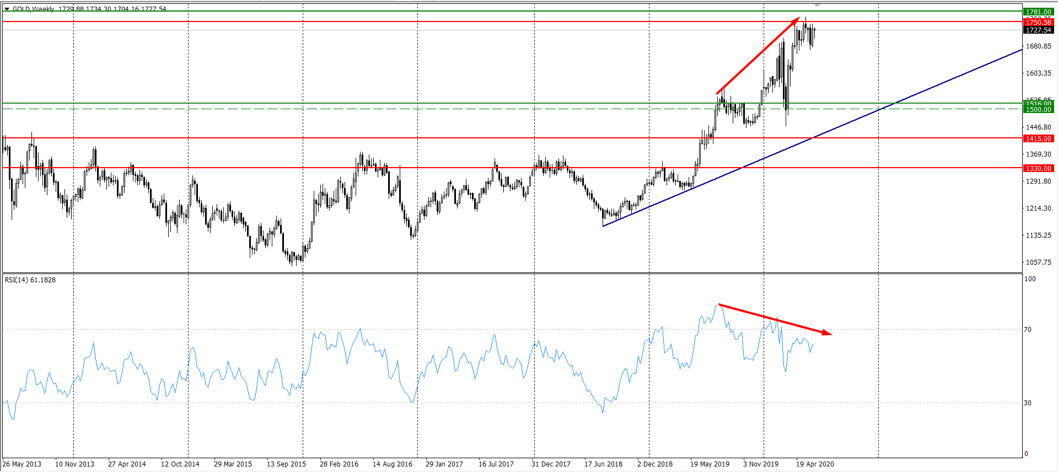This screenshot has height=472, width=1058.
Task: Click the 28 Feb 2016 date label
Action: point(339,464)
